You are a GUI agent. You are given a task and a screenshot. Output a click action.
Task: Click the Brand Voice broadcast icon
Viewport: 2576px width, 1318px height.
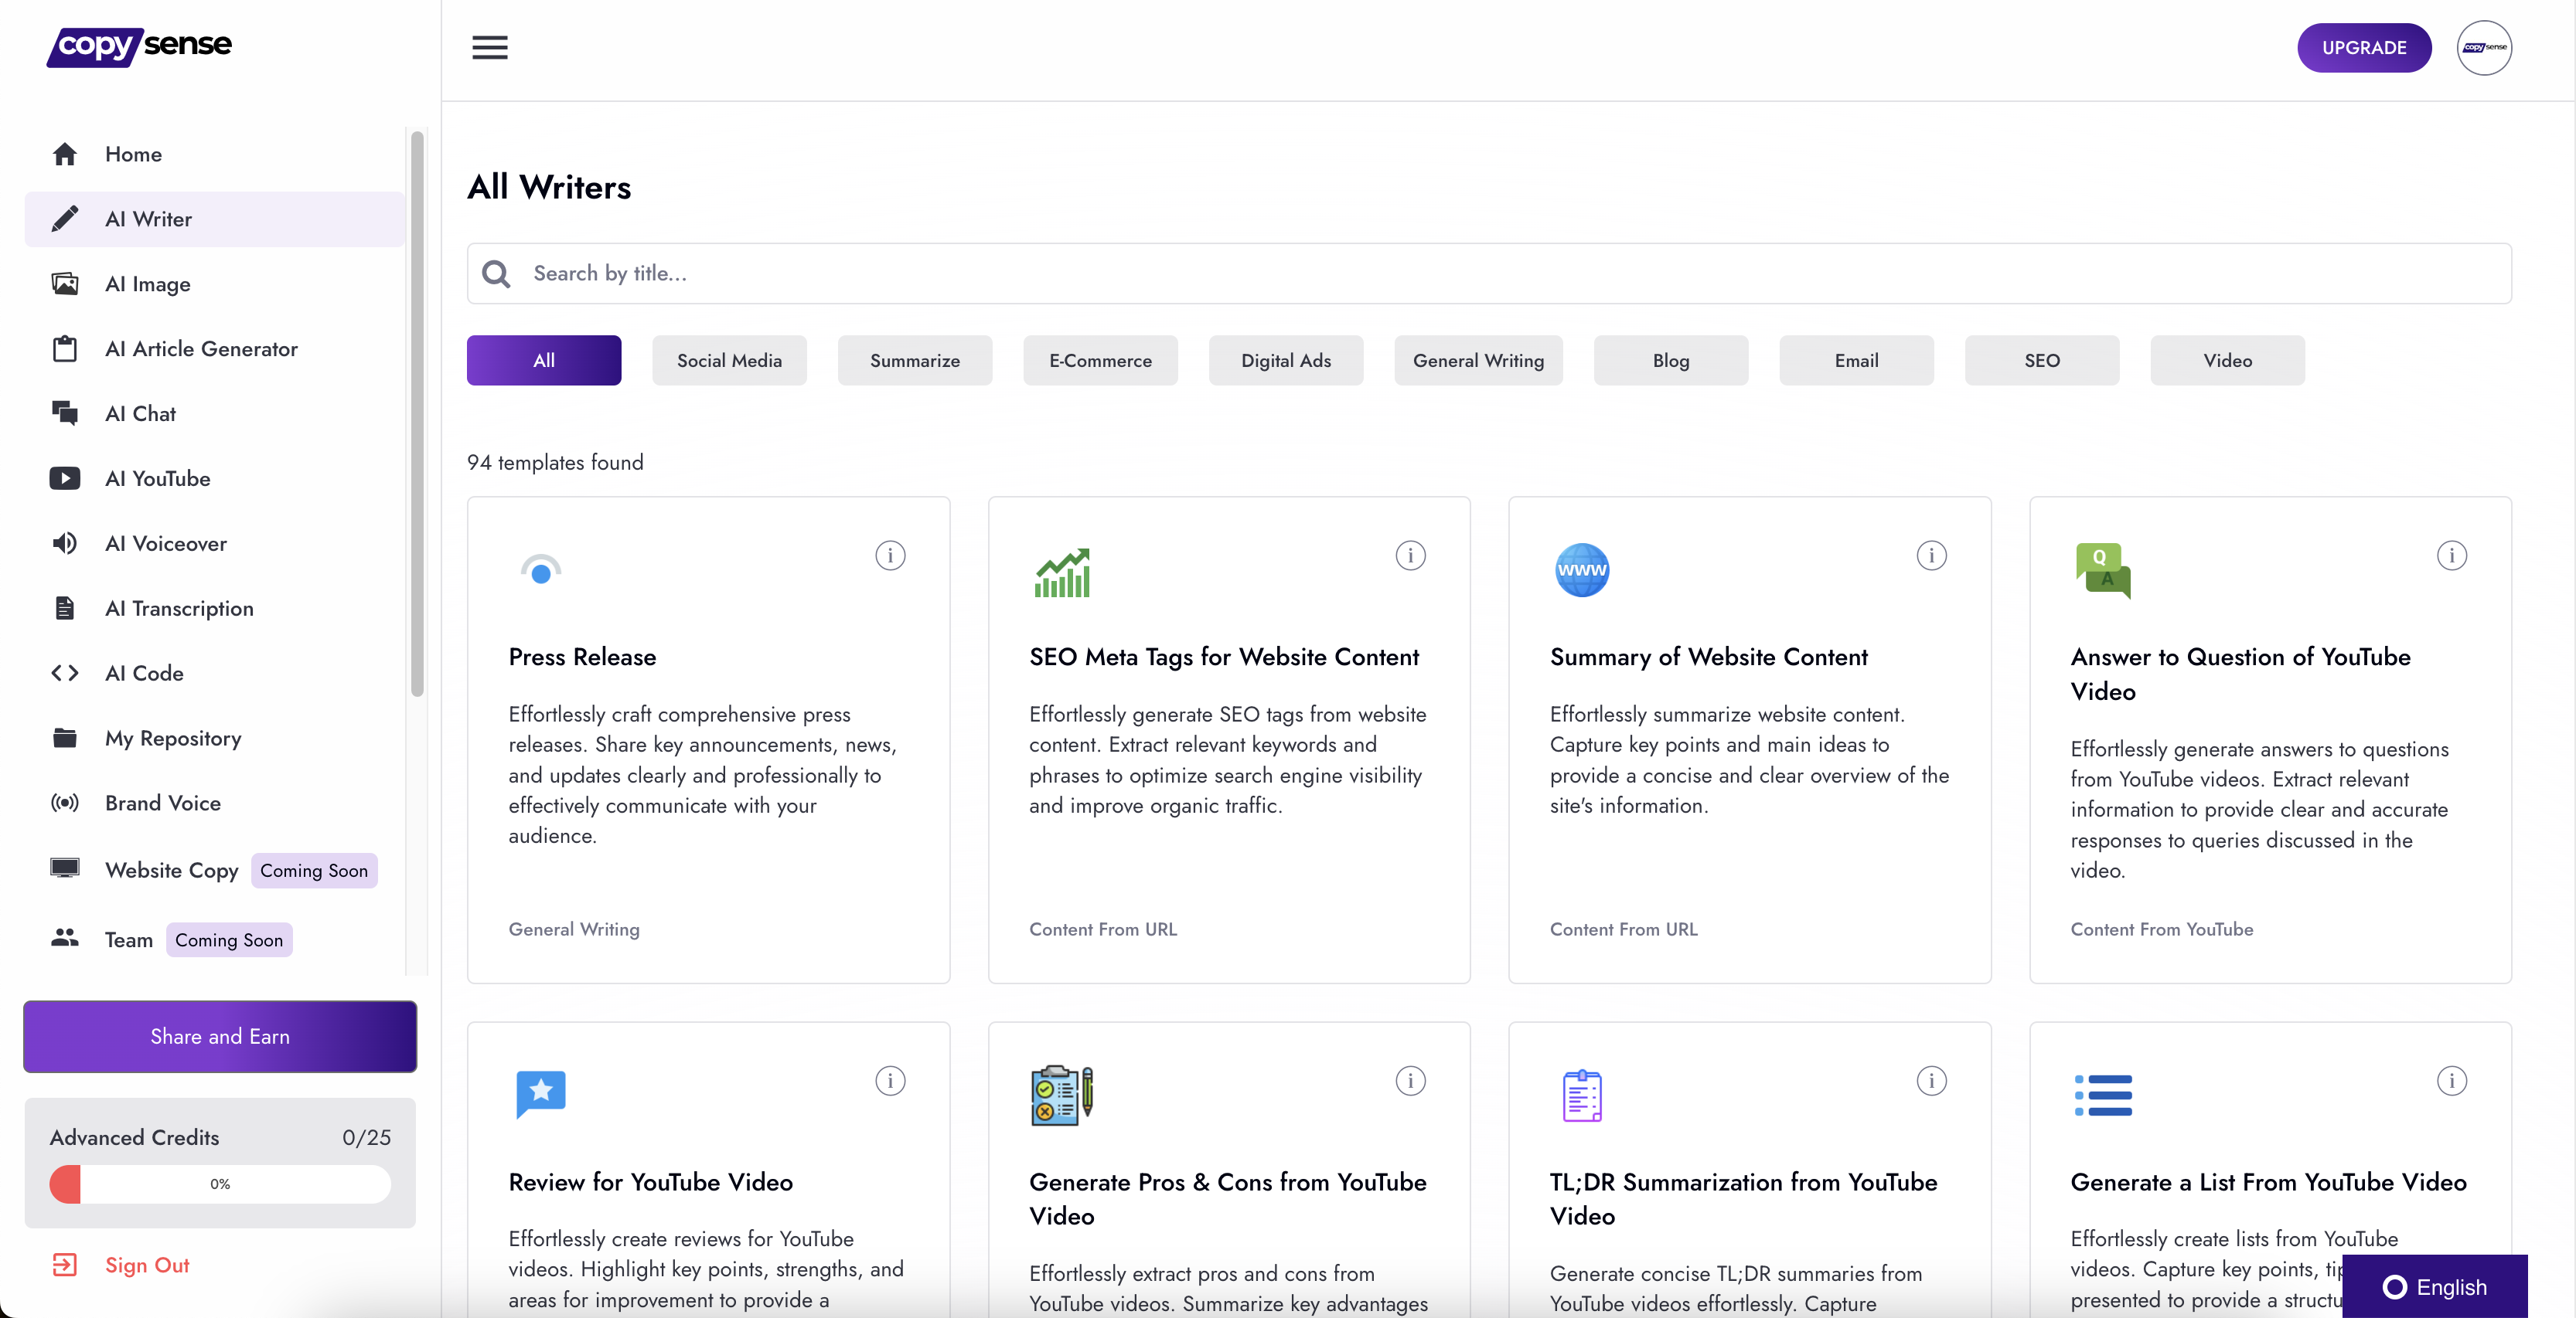pyautogui.click(x=65, y=803)
